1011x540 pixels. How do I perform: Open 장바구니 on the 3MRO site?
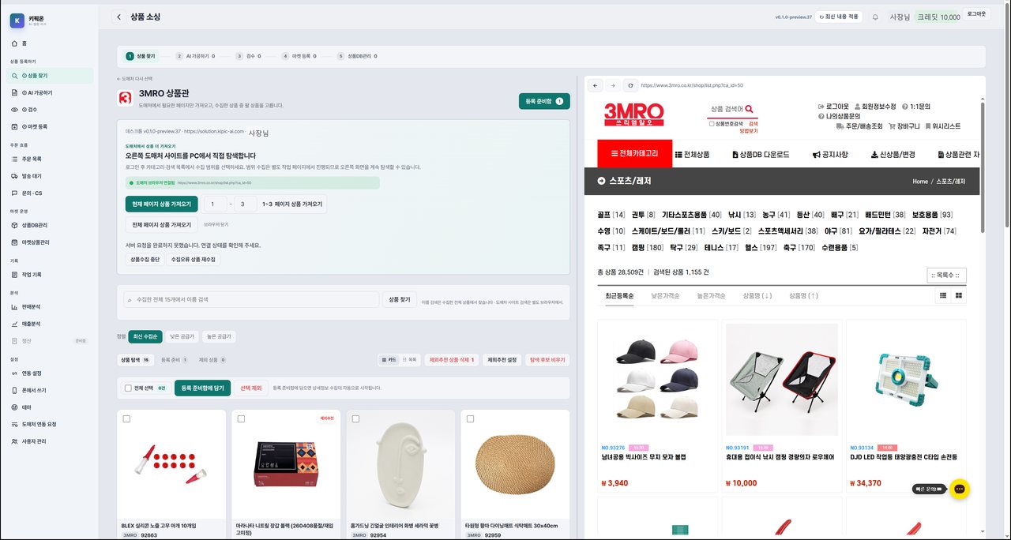pos(904,126)
